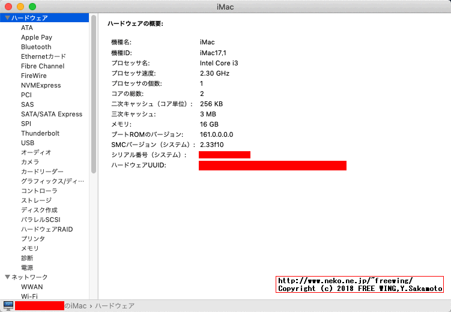Open the Thunderbolt entry
The width and height of the screenshot is (451, 312).
[x=40, y=133]
